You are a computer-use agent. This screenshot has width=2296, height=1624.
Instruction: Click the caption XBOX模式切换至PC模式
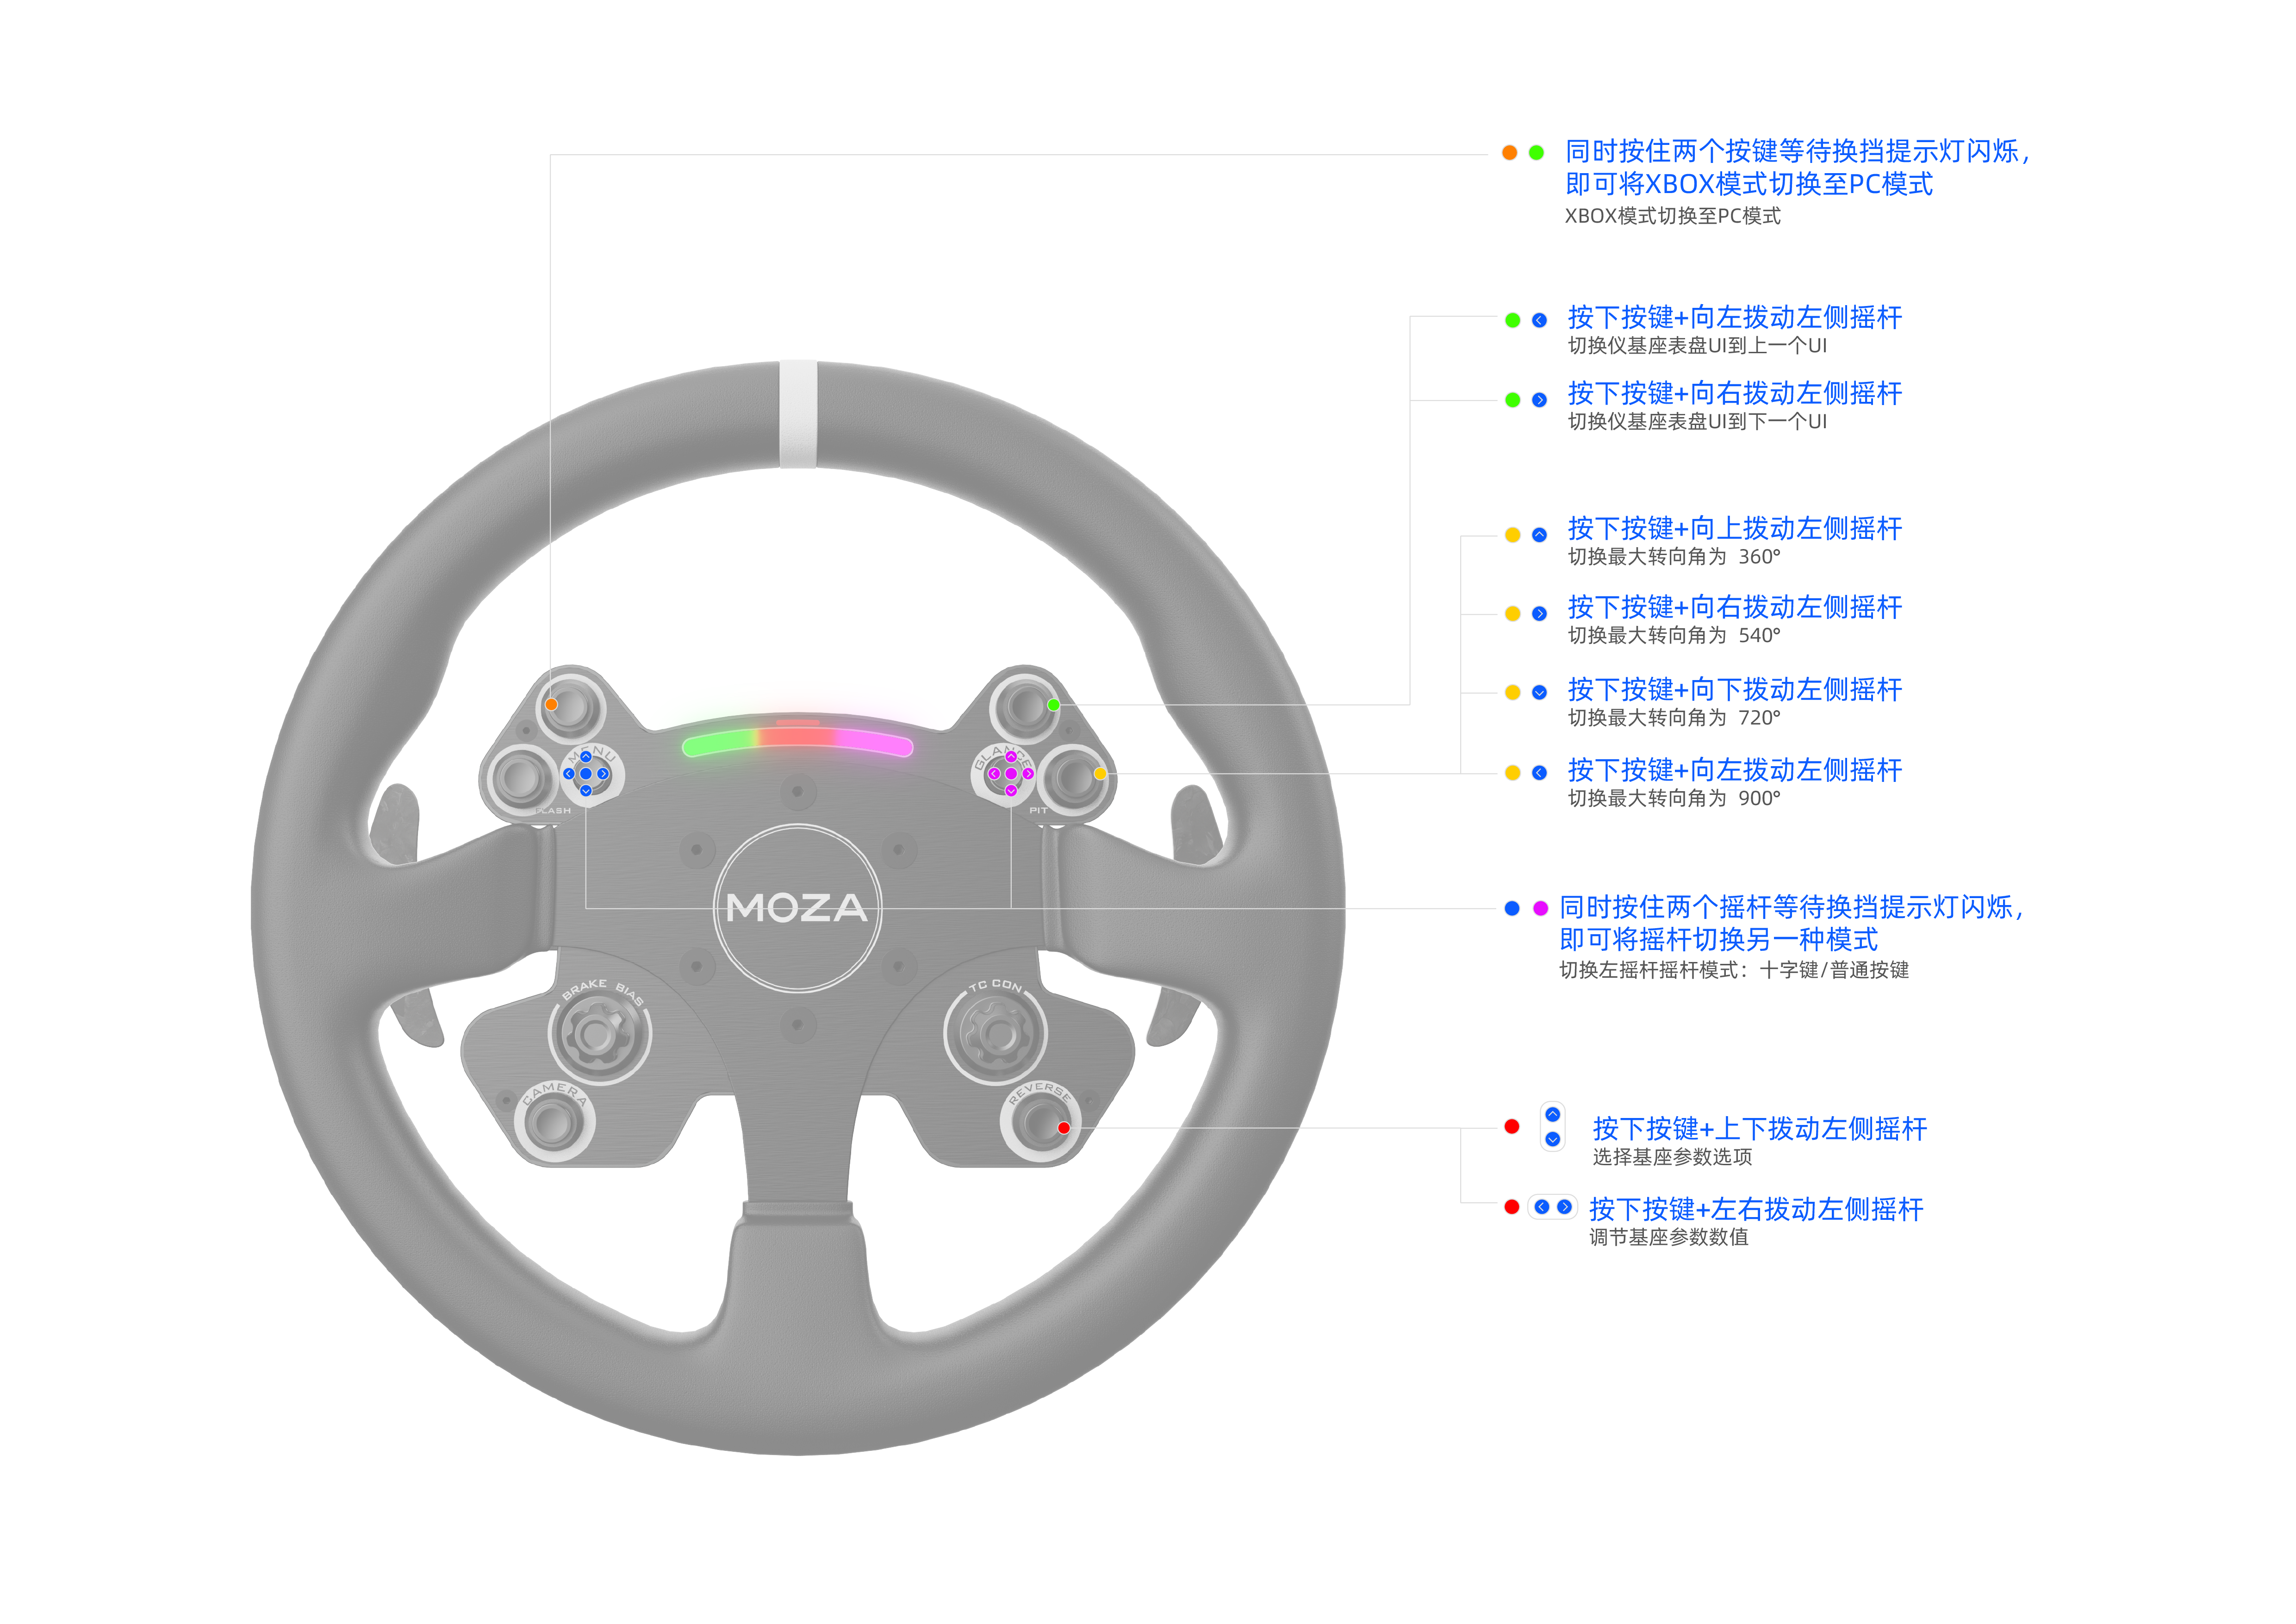(x=1673, y=216)
